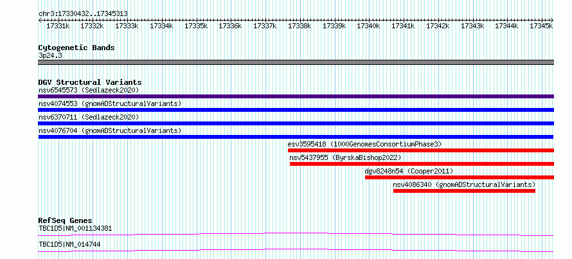Click the 17345k ruler mark
Viewport: 572px width, 259px height.
[x=541, y=26]
